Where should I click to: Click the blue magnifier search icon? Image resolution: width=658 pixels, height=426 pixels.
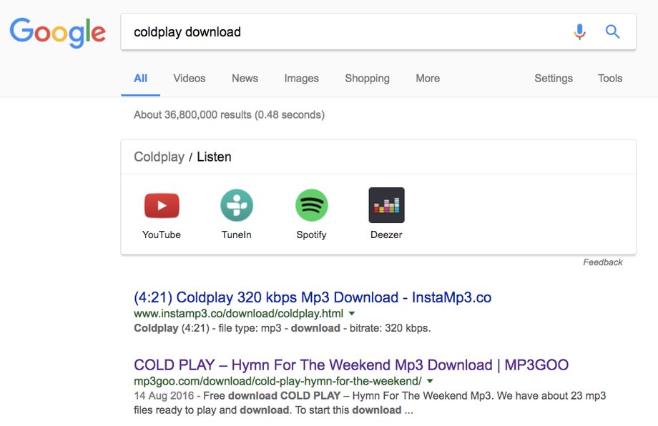(612, 31)
